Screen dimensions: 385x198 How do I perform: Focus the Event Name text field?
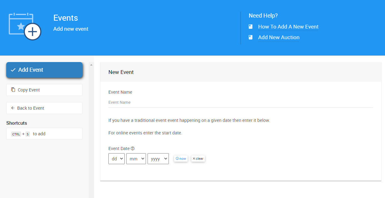pyautogui.click(x=241, y=102)
